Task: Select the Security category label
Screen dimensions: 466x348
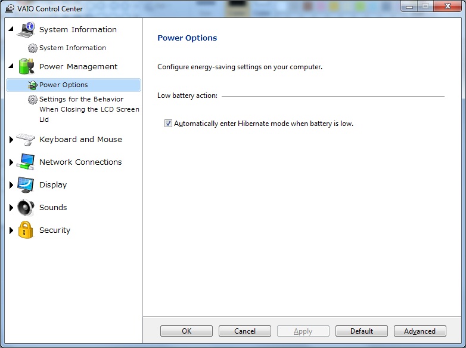Action: pos(55,230)
